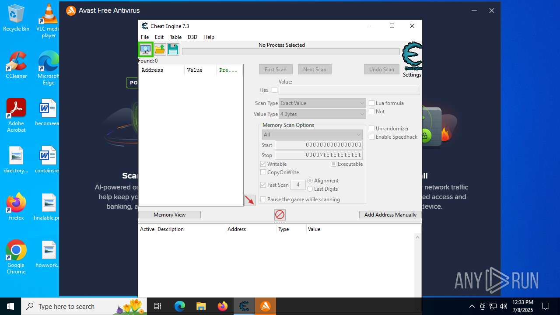This screenshot has width=560, height=315.
Task: Toggle the Fast Scan checkbox
Action: click(x=263, y=185)
